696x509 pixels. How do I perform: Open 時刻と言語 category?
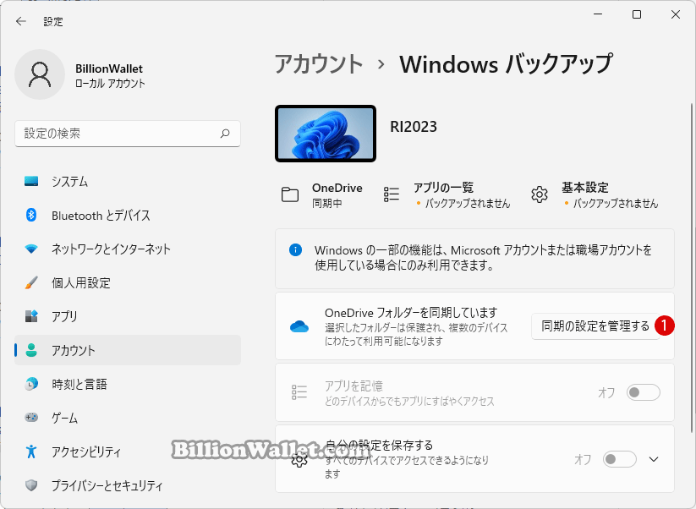(x=128, y=384)
